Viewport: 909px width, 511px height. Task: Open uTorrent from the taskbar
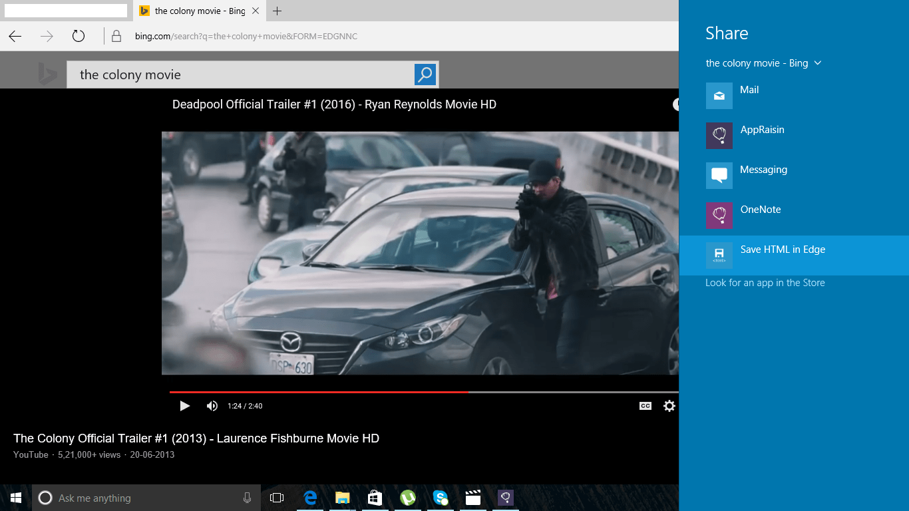[x=407, y=498]
